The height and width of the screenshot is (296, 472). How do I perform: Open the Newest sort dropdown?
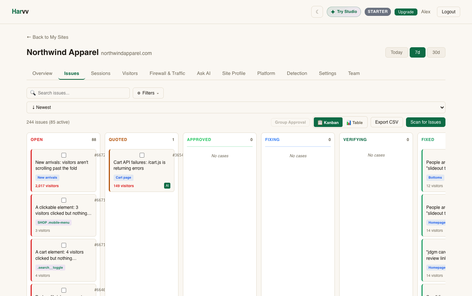(x=236, y=107)
